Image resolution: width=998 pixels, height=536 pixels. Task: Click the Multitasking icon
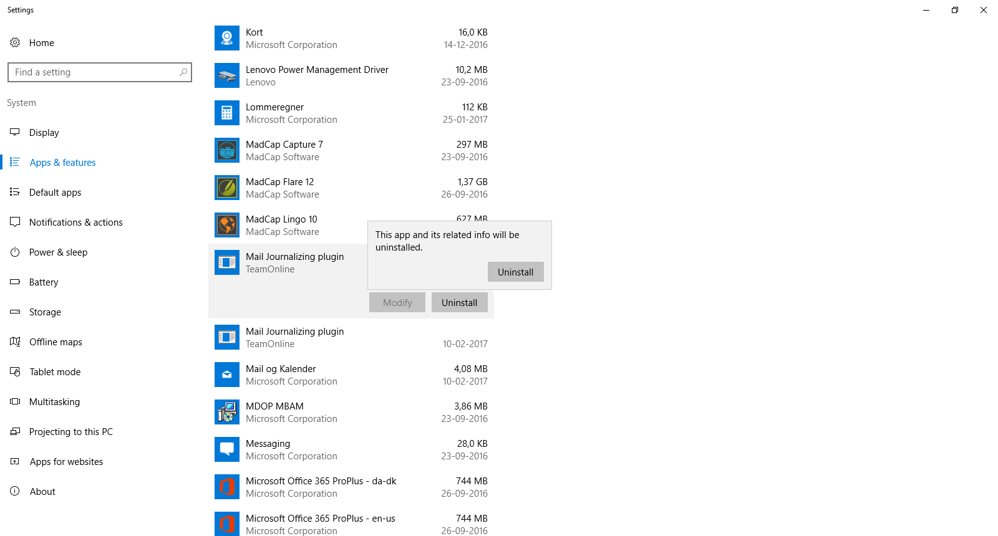click(15, 401)
